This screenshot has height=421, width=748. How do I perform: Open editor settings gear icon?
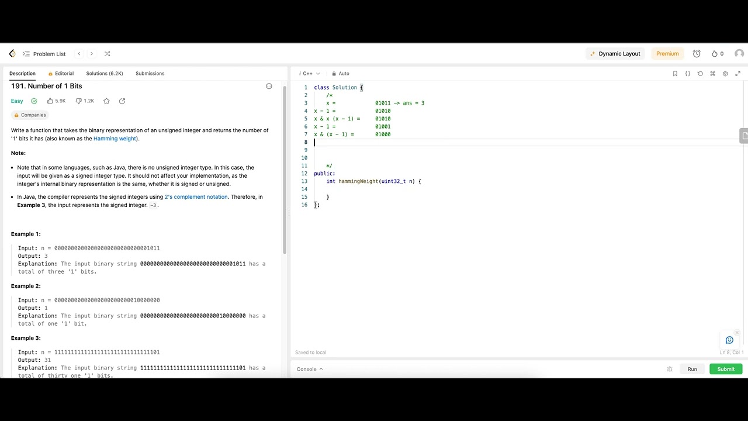[x=725, y=74]
